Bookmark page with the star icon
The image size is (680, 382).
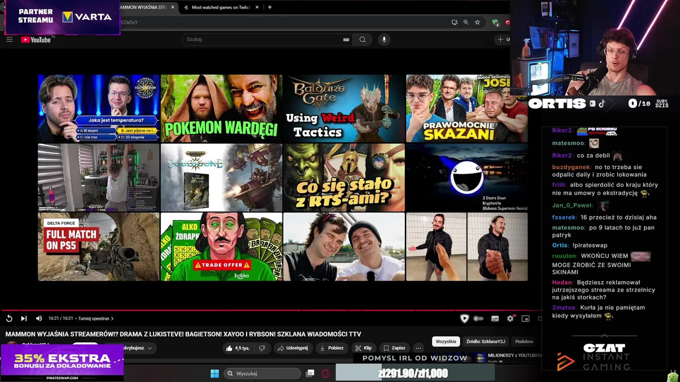[477, 22]
